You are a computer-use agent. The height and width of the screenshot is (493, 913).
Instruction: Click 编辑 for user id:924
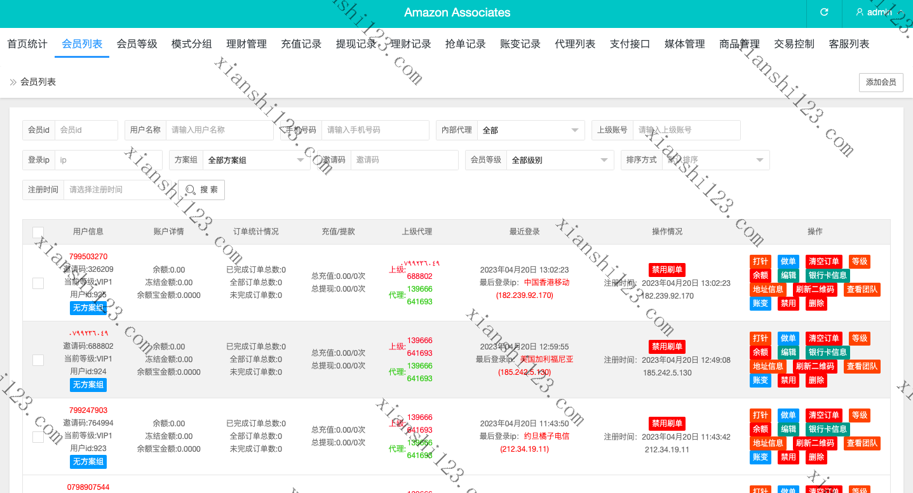point(788,353)
